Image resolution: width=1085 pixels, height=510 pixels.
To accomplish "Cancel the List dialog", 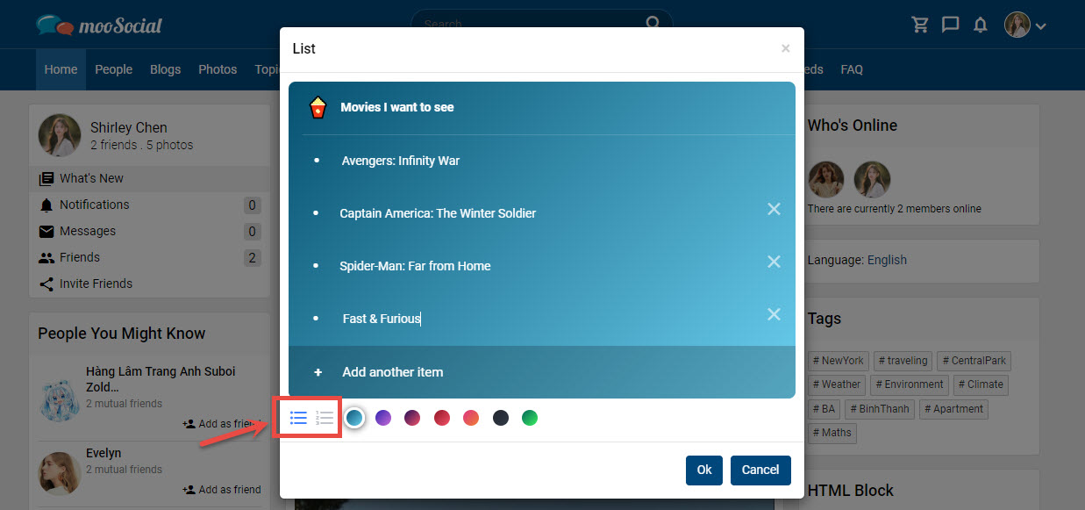I will point(760,470).
